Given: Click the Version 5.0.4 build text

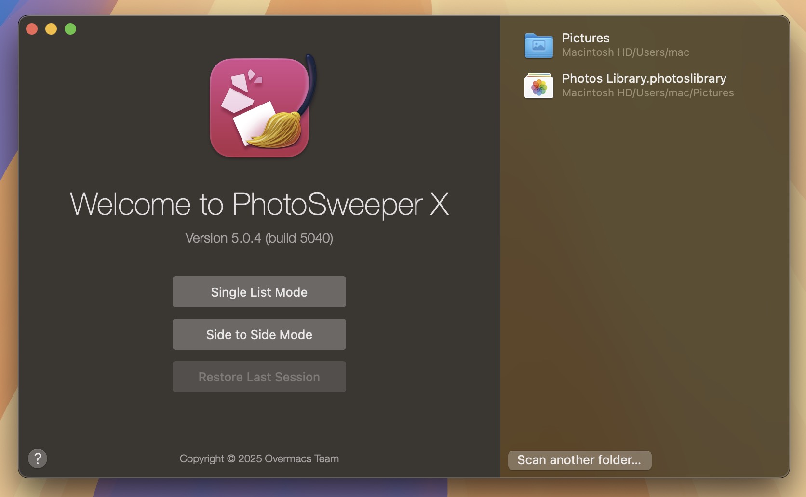Looking at the screenshot, I should (x=259, y=238).
